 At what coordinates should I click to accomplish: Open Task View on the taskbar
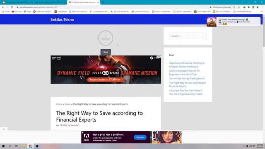[17, 146]
